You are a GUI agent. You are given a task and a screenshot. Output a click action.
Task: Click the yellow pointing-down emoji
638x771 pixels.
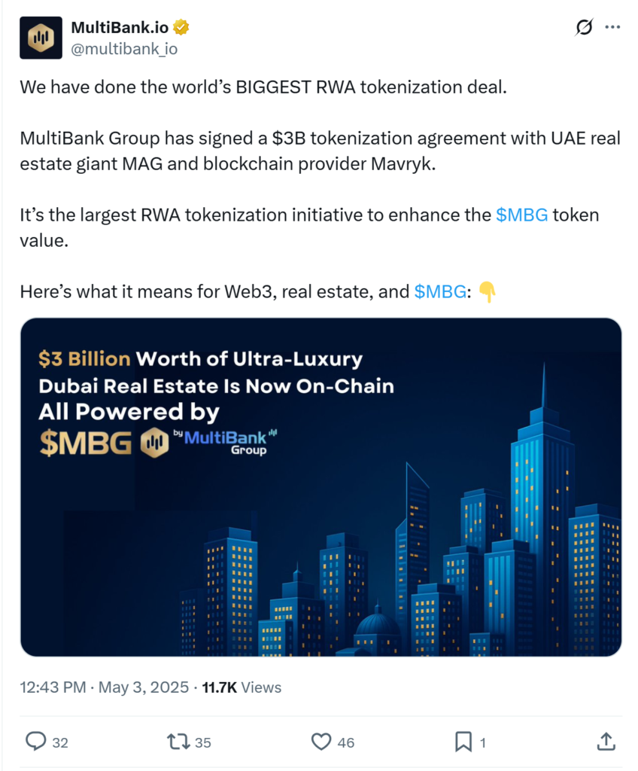pos(488,291)
